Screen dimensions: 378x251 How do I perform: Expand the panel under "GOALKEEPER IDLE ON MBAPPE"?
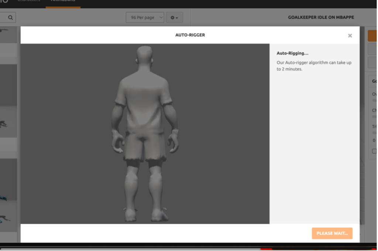pyautogui.click(x=374, y=81)
